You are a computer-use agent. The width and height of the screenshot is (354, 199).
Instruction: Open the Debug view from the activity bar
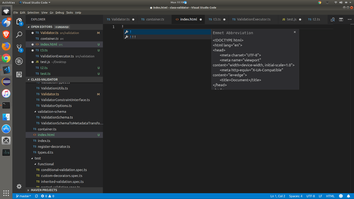[19, 61]
